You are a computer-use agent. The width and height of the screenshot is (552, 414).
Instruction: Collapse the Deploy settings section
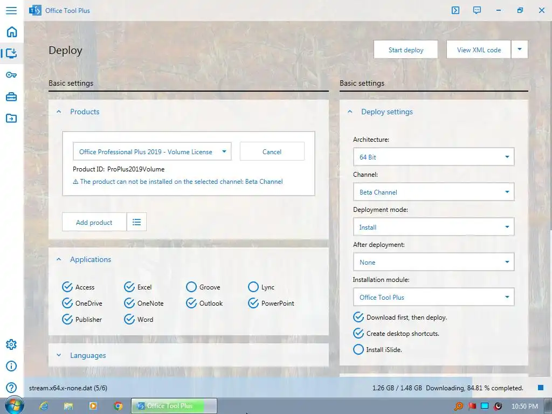tap(350, 112)
